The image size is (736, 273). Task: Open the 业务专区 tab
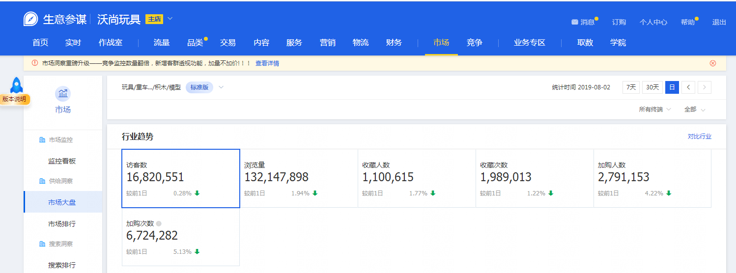tap(530, 43)
